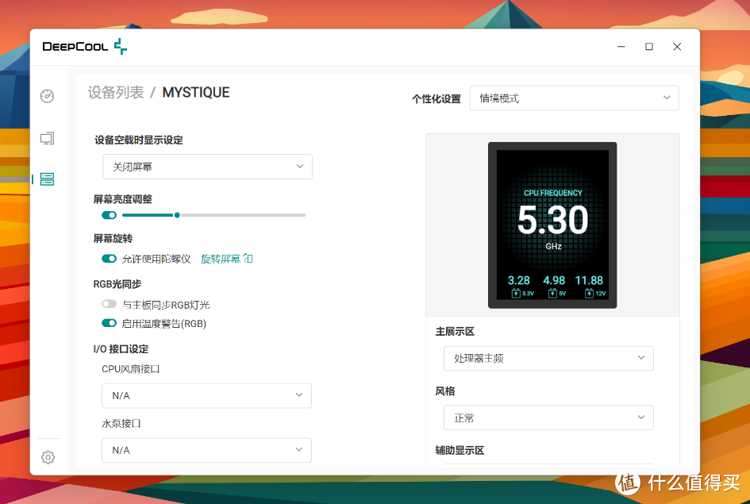Enable 与主板同步RGB灯光 switch
The image size is (750, 504).
tap(109, 304)
